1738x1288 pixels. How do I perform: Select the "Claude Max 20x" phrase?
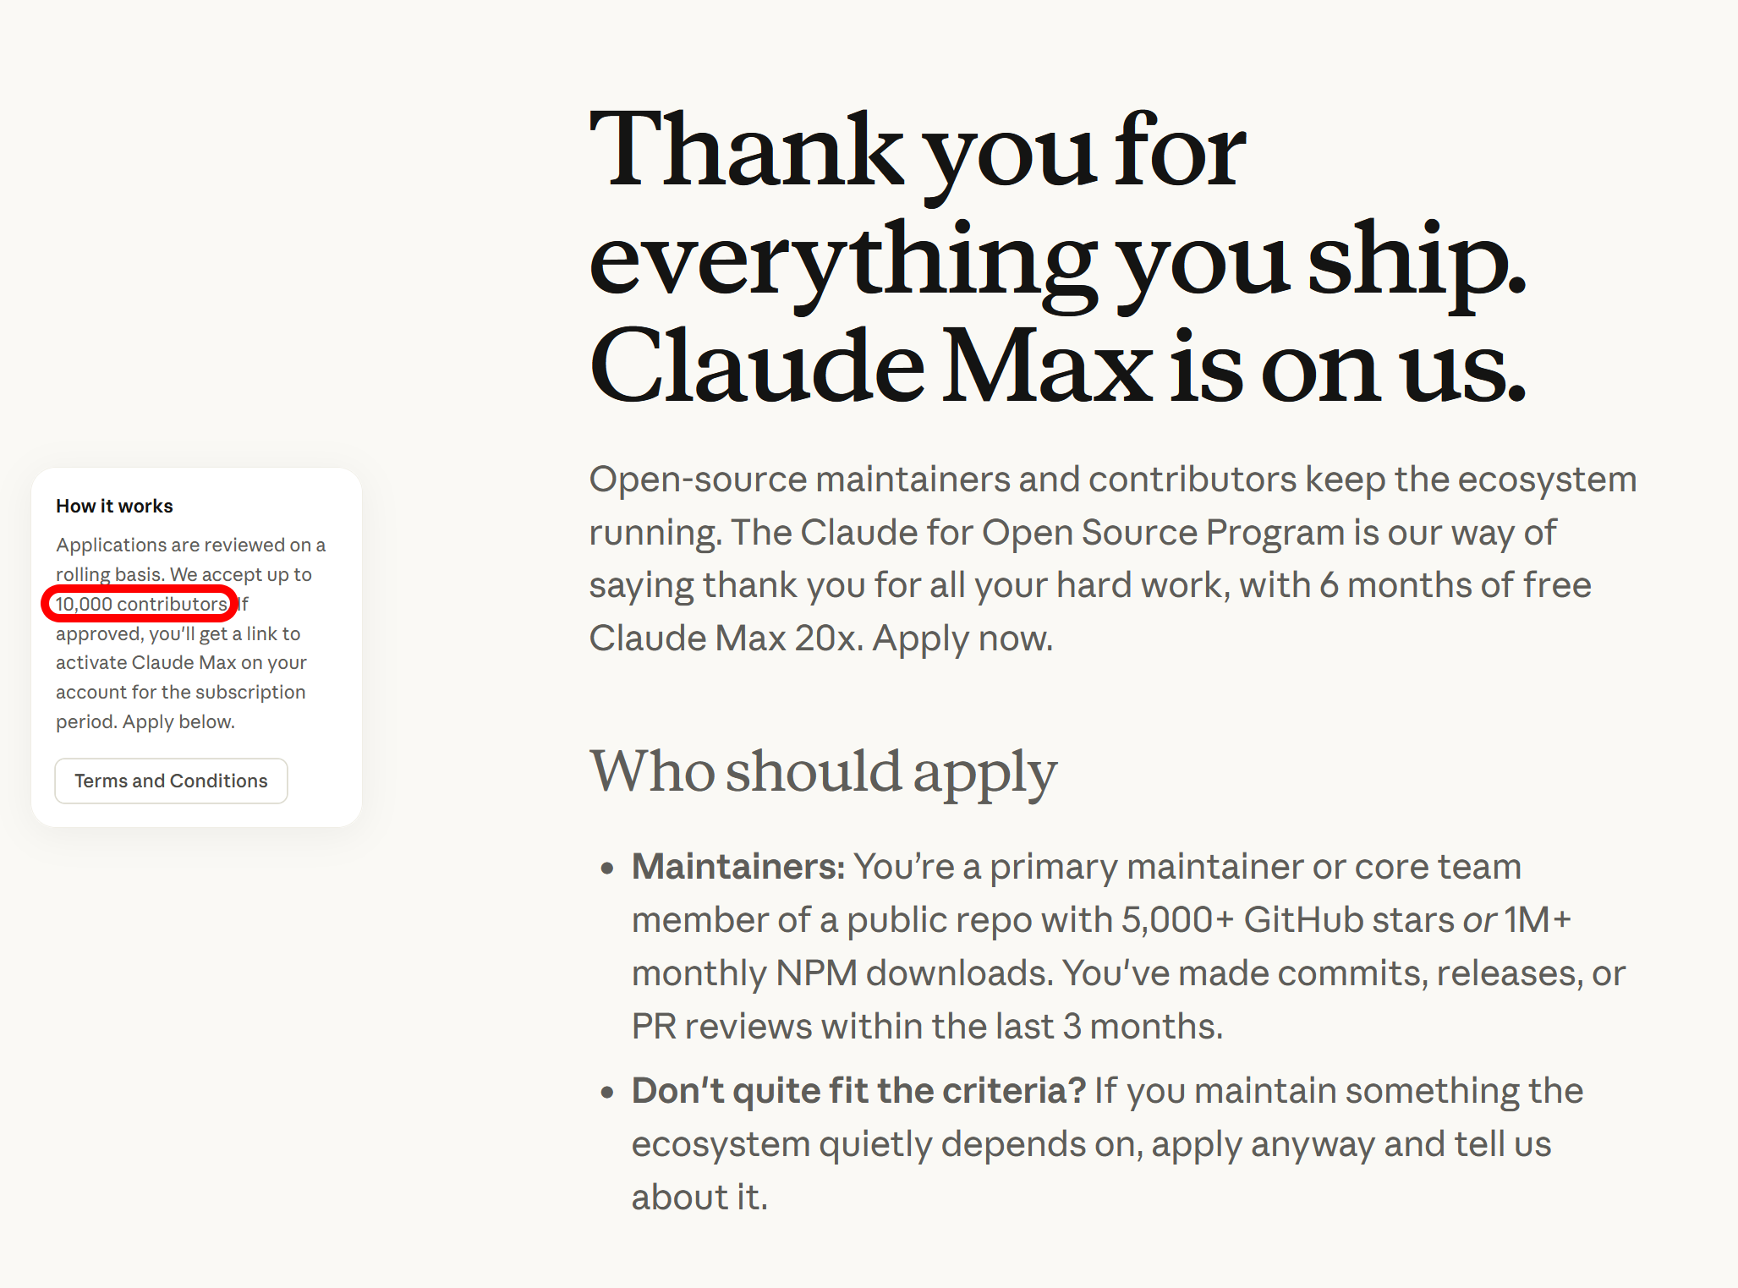[x=724, y=639]
